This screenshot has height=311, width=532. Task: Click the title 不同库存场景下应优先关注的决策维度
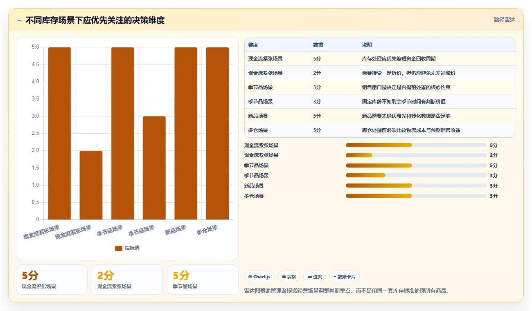95,20
